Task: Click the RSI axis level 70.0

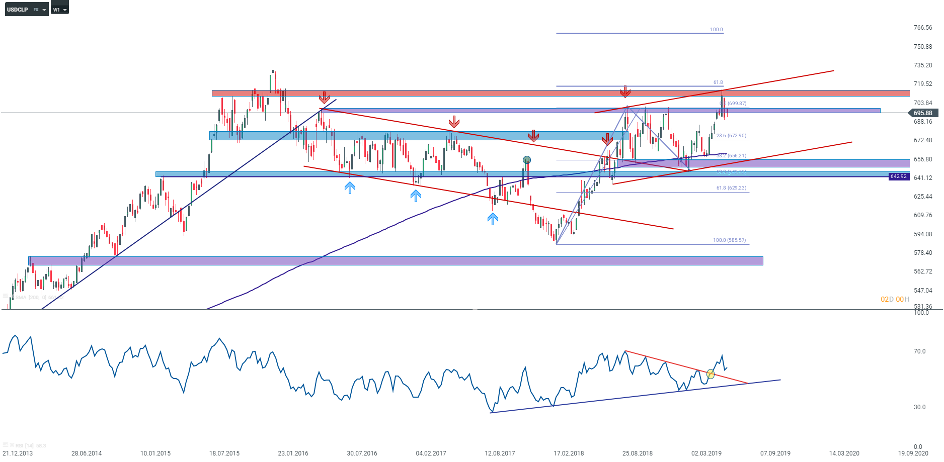Action: (920, 351)
